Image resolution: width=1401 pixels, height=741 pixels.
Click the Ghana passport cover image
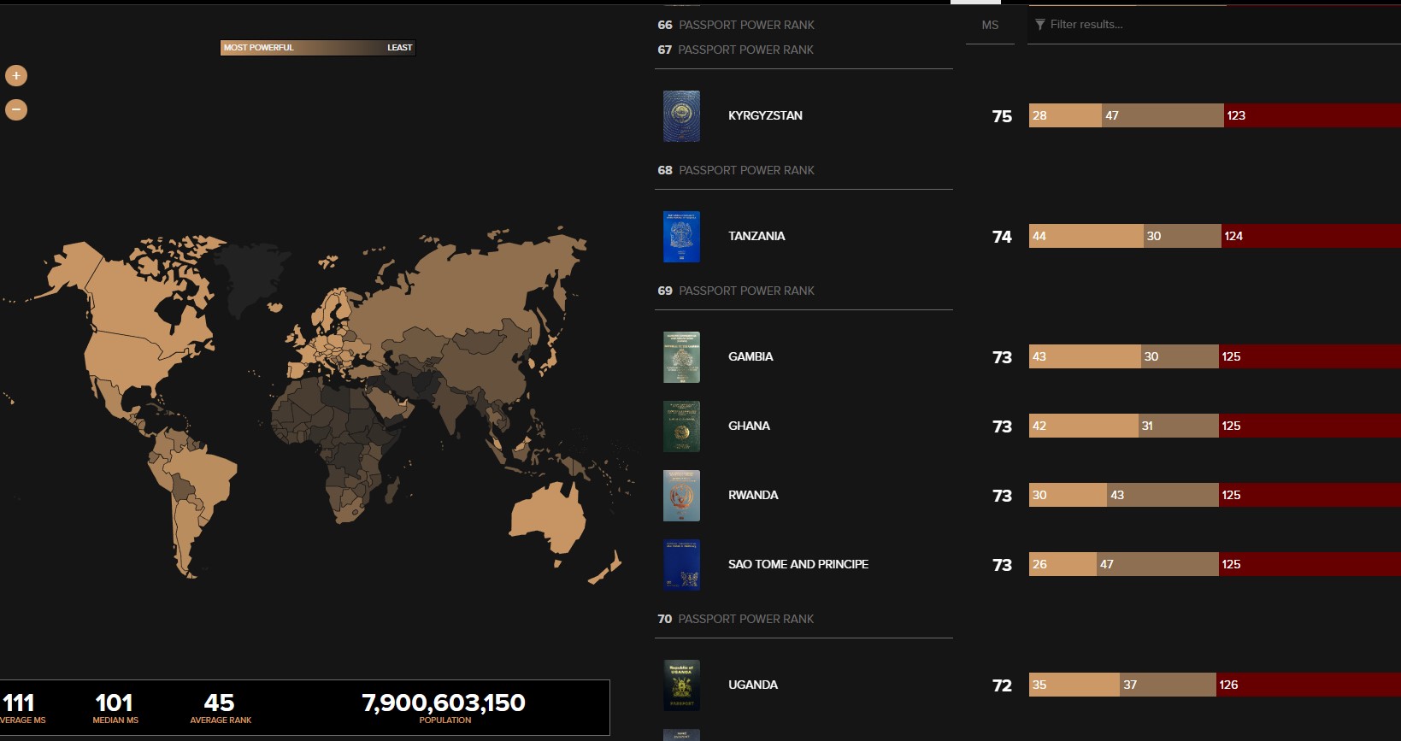coord(681,426)
